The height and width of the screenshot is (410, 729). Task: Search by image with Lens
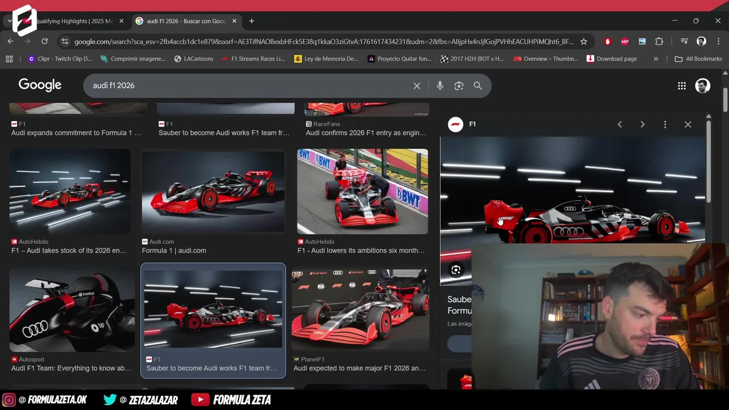459,85
